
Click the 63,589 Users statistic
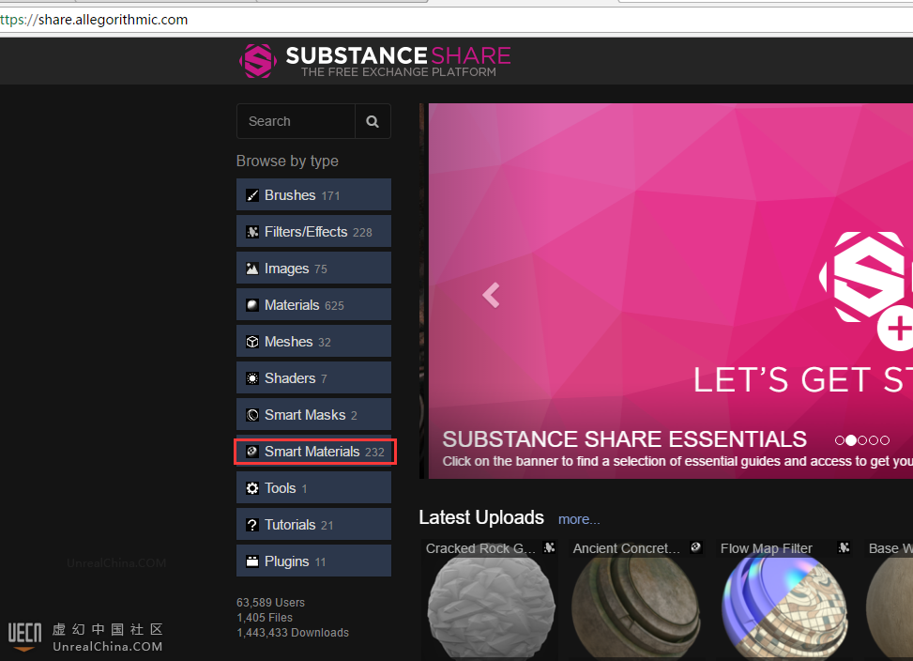coord(271,603)
